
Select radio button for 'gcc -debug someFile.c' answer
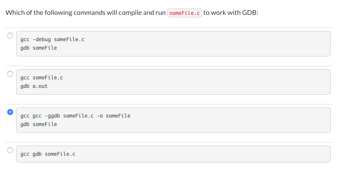click(10, 36)
